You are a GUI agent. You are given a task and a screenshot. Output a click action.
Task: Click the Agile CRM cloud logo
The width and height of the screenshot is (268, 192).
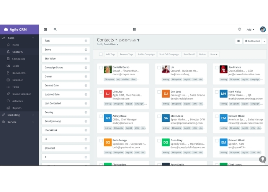coord(6,29)
